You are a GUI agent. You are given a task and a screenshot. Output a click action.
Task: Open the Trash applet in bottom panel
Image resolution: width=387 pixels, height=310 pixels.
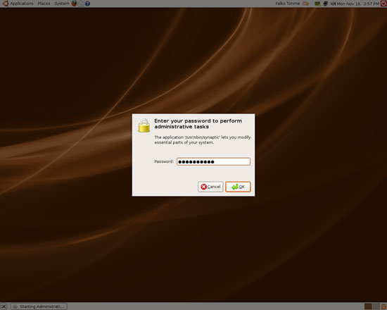(383, 306)
